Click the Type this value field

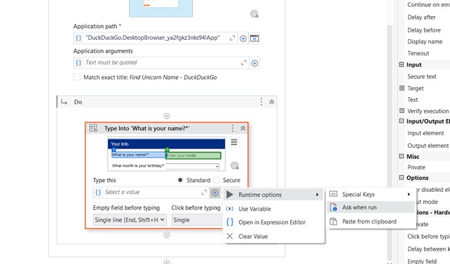pyautogui.click(x=151, y=193)
